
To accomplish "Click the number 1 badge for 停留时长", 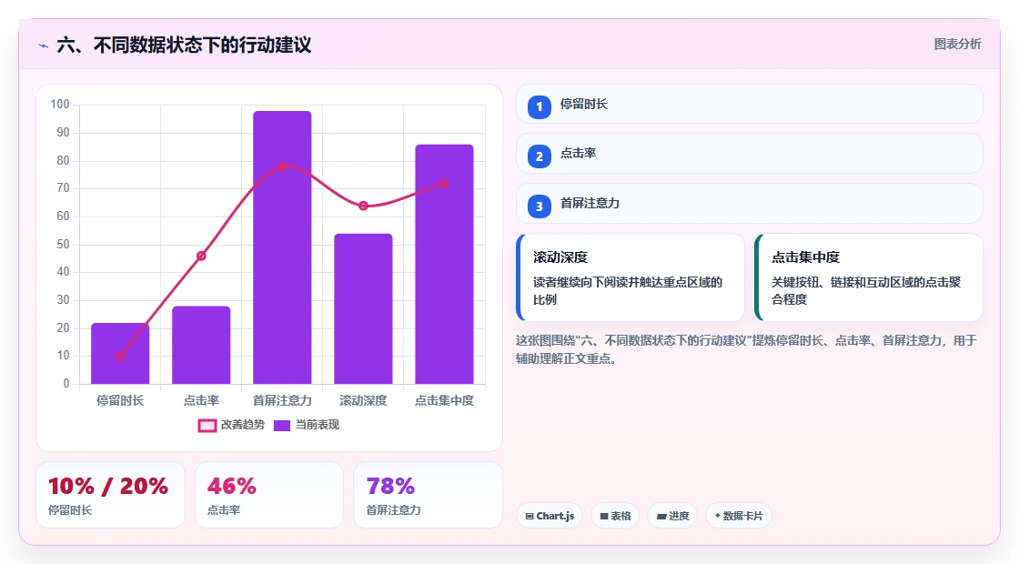I will (539, 106).
